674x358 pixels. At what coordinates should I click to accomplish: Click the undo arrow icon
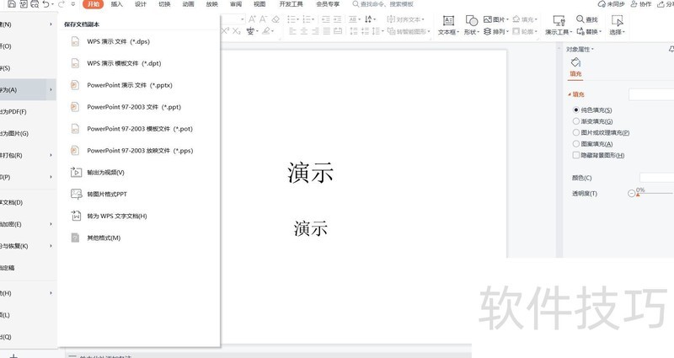[x=45, y=4]
